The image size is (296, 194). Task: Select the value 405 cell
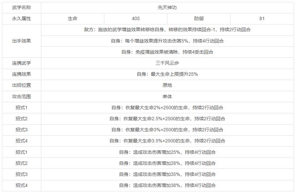(x=136, y=18)
